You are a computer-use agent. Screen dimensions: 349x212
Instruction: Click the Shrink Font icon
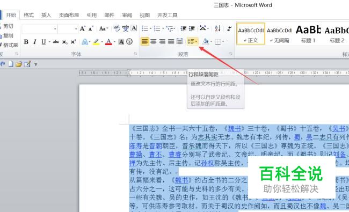click(91, 28)
